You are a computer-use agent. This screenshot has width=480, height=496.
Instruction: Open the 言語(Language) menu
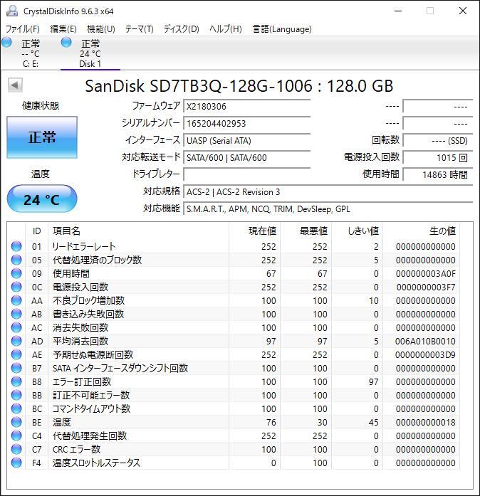(282, 29)
